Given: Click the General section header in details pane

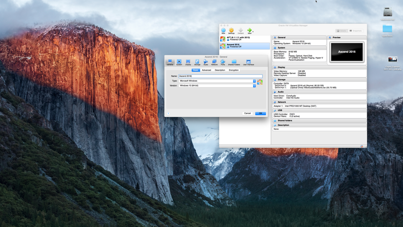Looking at the screenshot, I should click(299, 38).
